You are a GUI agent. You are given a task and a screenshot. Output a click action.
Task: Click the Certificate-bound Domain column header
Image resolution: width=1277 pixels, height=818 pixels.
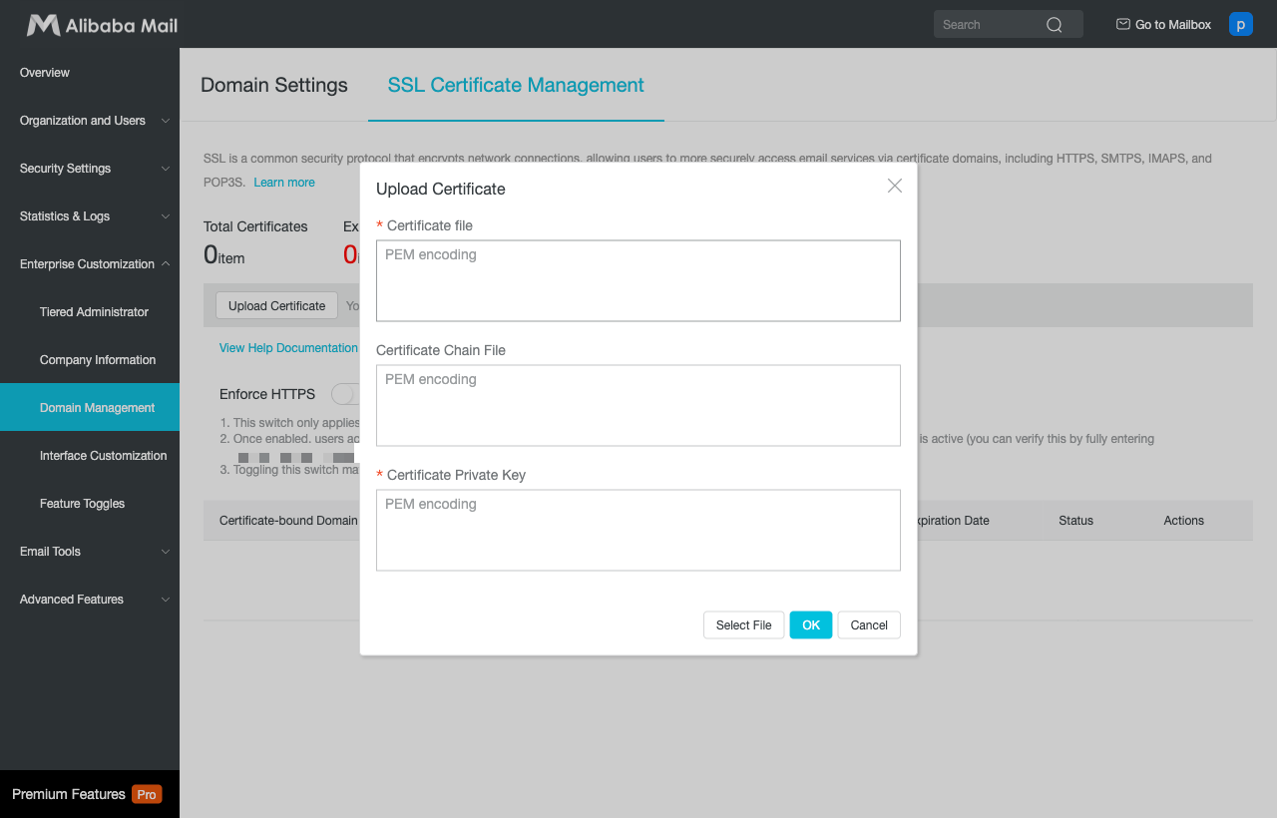click(x=288, y=521)
